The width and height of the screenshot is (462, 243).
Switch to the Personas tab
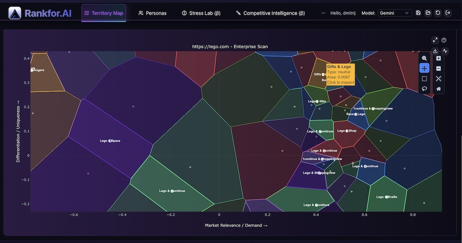152,13
